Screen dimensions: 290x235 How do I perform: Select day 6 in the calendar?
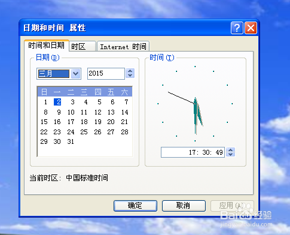point(112,102)
